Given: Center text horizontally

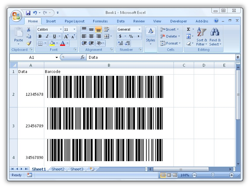Looking at the screenshot, I should (91, 36).
